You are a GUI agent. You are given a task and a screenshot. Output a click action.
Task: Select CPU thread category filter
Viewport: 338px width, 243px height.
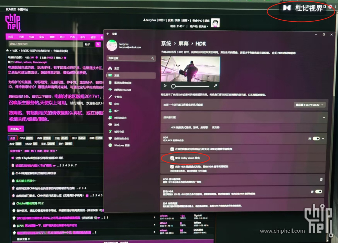[x=26, y=138]
